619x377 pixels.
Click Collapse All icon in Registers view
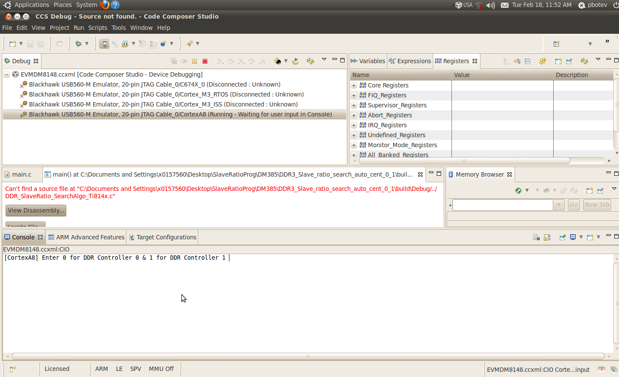point(527,61)
